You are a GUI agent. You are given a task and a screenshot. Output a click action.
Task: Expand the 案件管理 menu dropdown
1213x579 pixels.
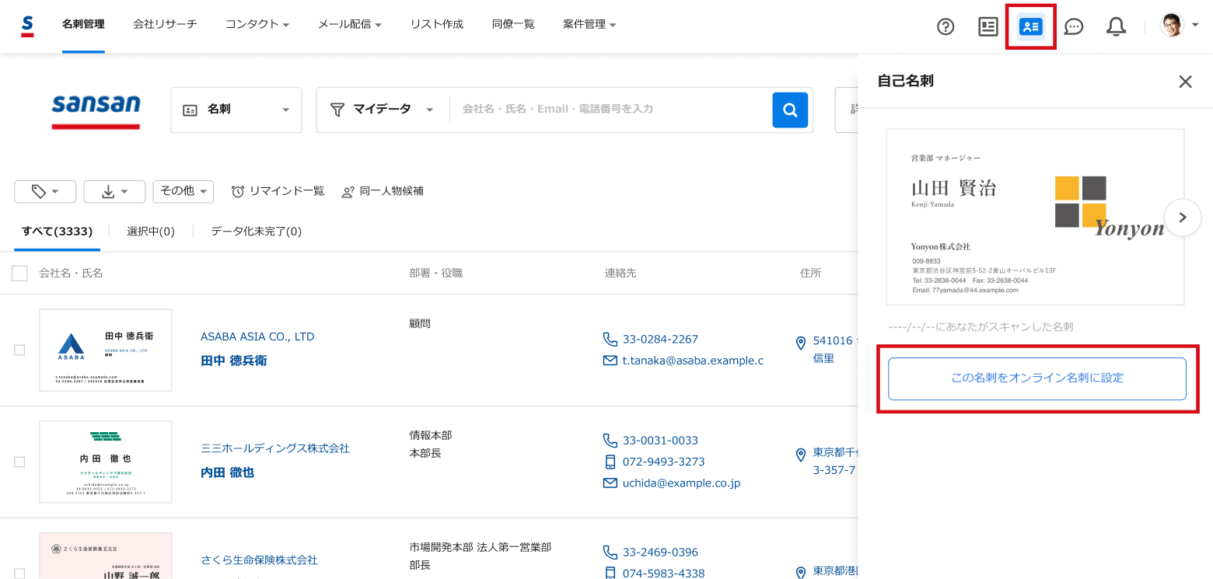(589, 24)
